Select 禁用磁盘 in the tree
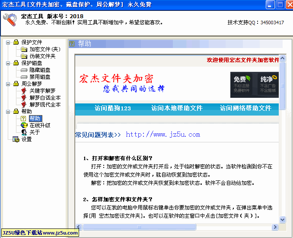The height and width of the screenshot is (238, 293). tap(40, 77)
